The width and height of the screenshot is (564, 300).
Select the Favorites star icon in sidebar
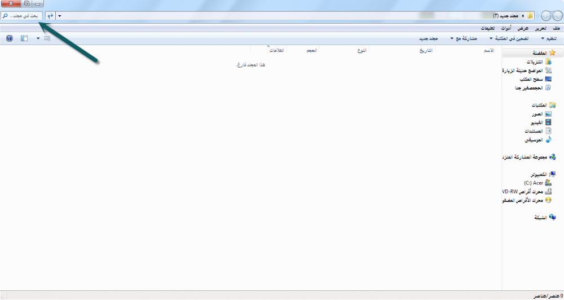(x=552, y=52)
